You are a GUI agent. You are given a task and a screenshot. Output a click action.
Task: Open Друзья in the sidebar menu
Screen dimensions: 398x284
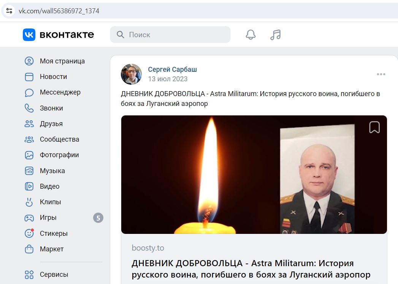coord(44,124)
